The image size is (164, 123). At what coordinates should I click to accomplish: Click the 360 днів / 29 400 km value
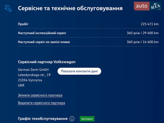click(142, 33)
